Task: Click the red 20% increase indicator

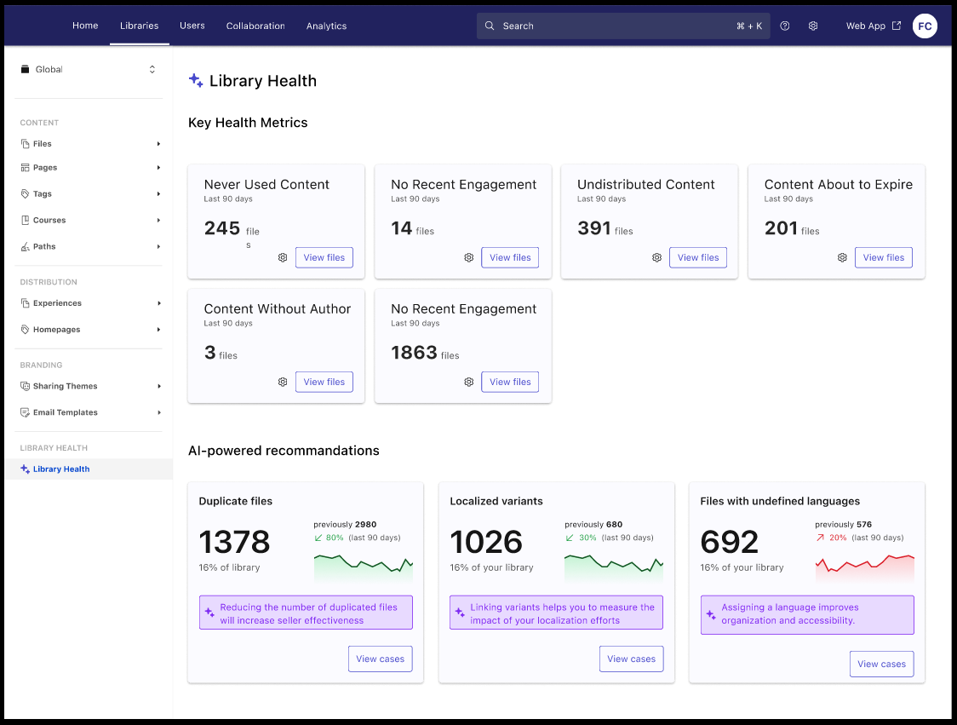Action: (x=831, y=538)
